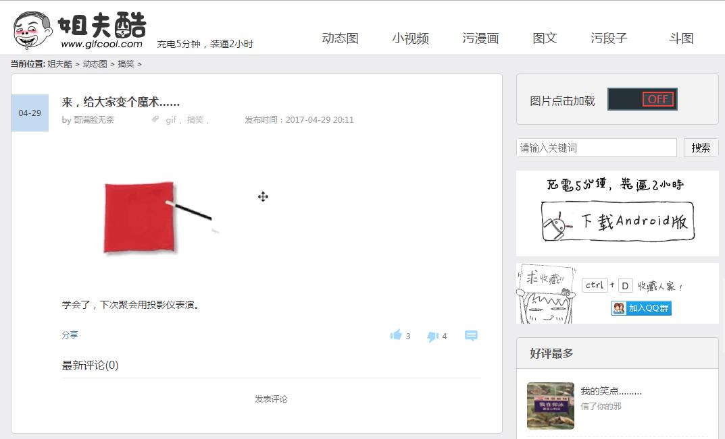The image size is (725, 439).
Task: Click 发表评论 to post a comment
Action: [272, 399]
